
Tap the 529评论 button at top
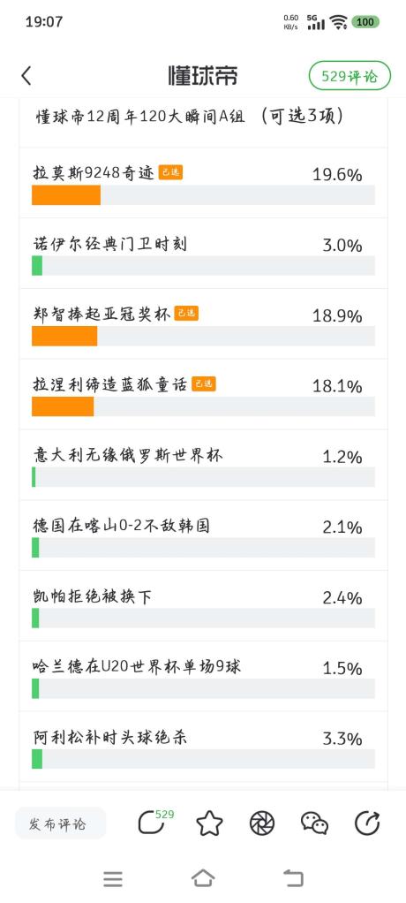(x=350, y=76)
